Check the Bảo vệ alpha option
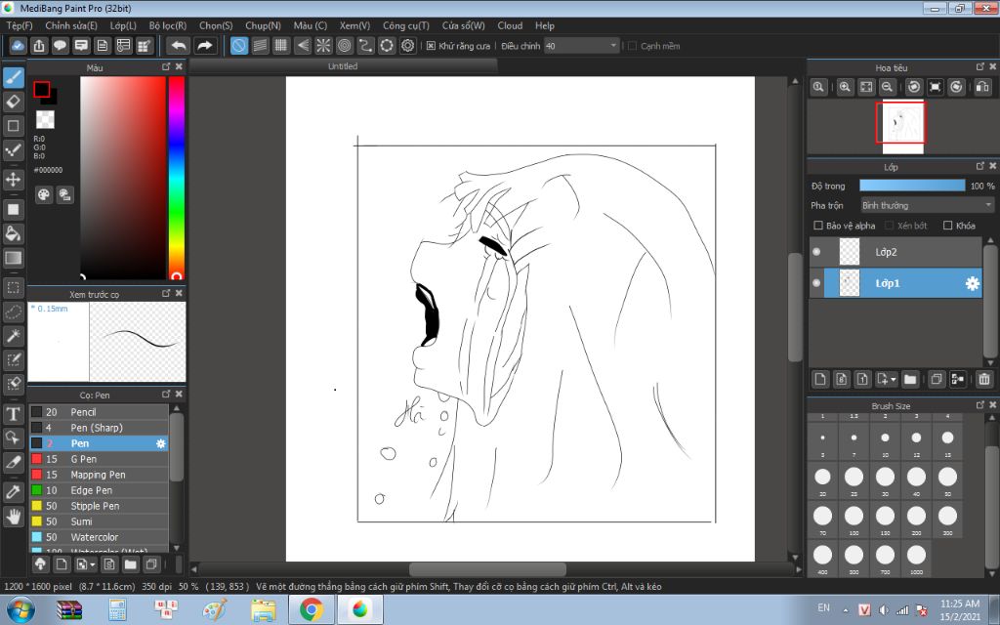This screenshot has height=625, width=1000. point(818,226)
